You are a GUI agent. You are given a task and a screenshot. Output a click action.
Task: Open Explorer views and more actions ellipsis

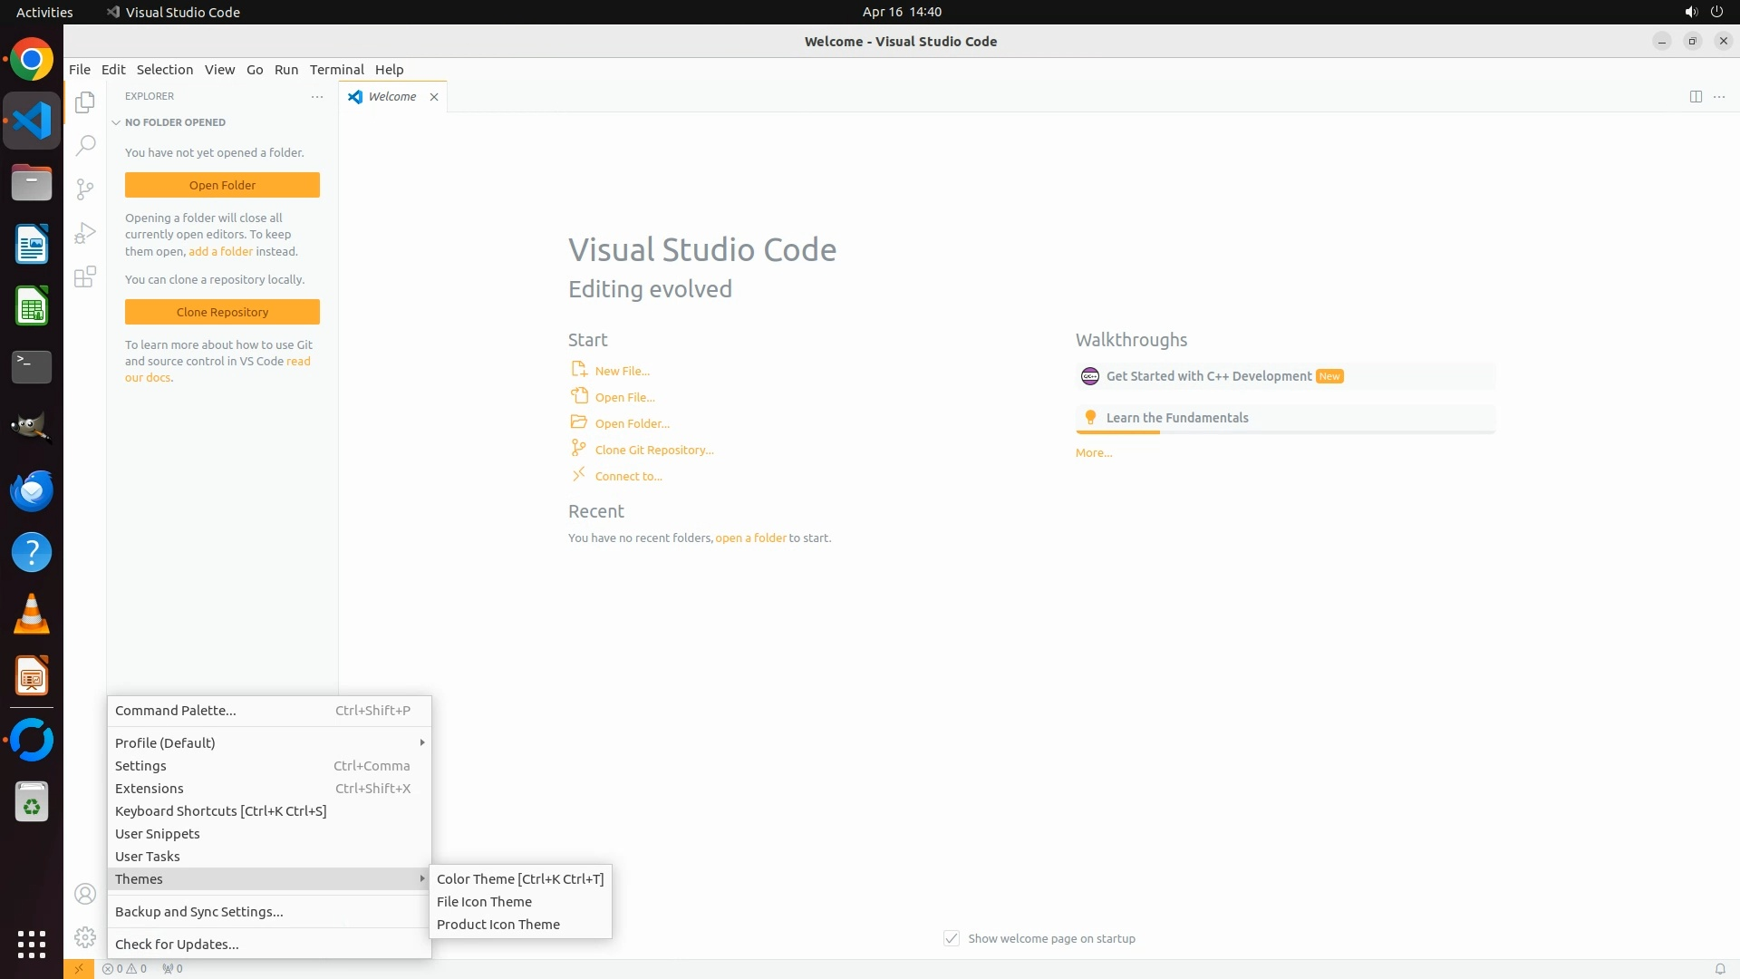point(317,97)
